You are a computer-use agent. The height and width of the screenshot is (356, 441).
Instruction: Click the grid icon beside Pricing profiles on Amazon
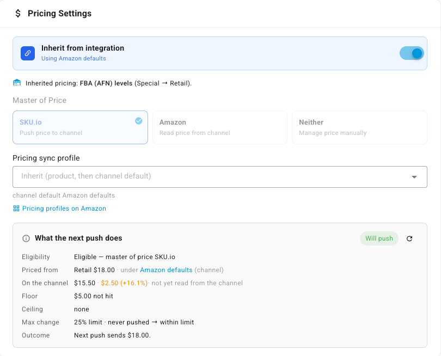click(x=16, y=208)
